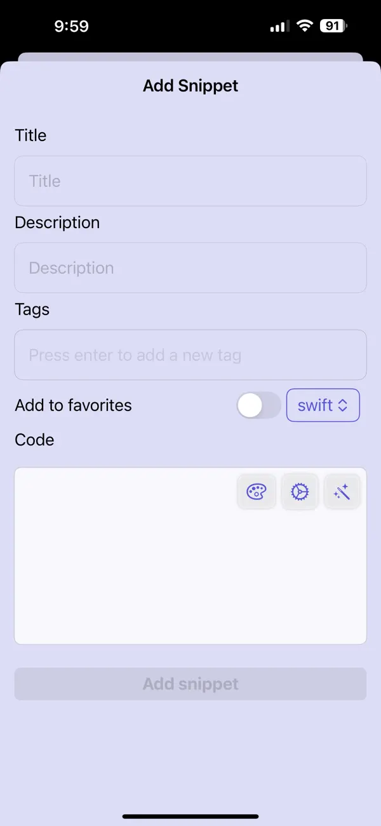Tap the sheet edge above the Add Snippet modal
Viewport: 381px width, 826px height.
coord(190,58)
